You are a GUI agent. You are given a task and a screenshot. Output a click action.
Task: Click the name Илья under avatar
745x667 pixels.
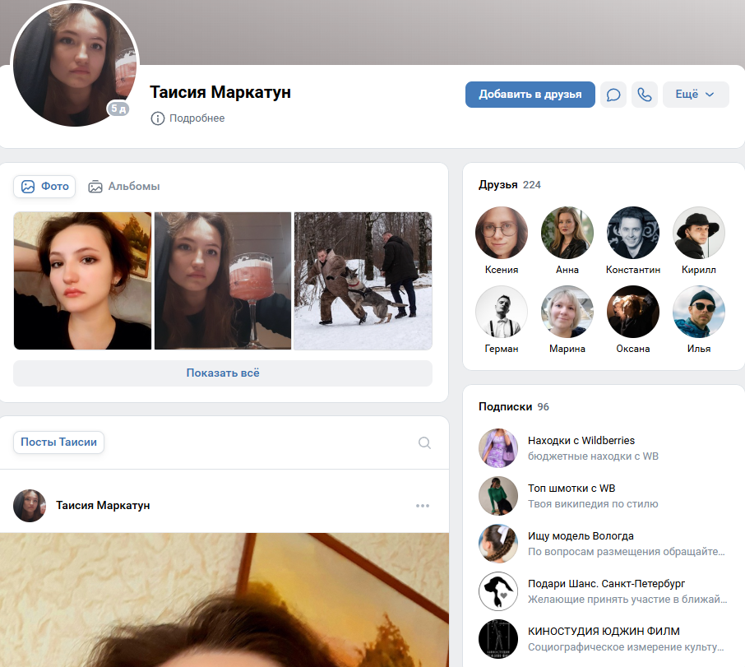click(698, 349)
